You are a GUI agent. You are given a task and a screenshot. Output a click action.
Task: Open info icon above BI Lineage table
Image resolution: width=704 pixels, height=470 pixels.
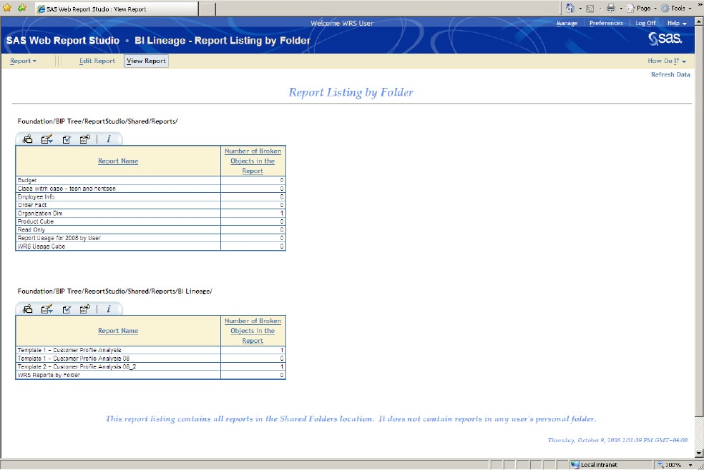coord(109,309)
